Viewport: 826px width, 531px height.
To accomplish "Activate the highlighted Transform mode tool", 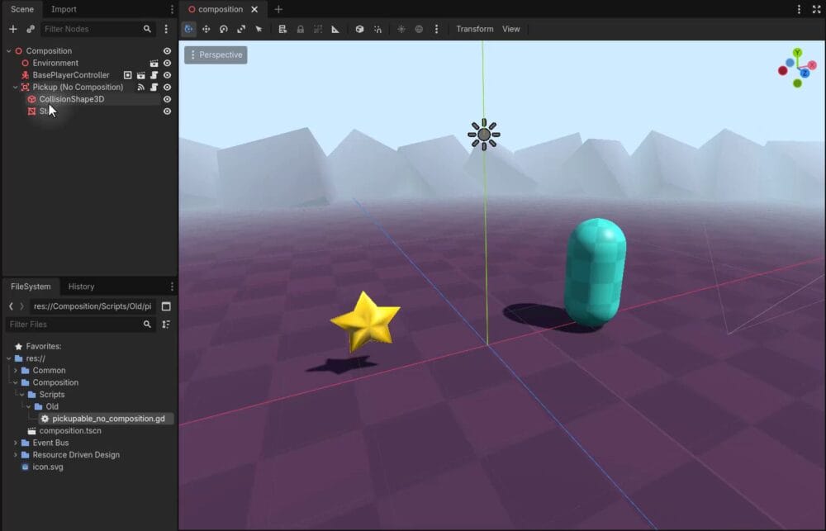I will click(188, 29).
